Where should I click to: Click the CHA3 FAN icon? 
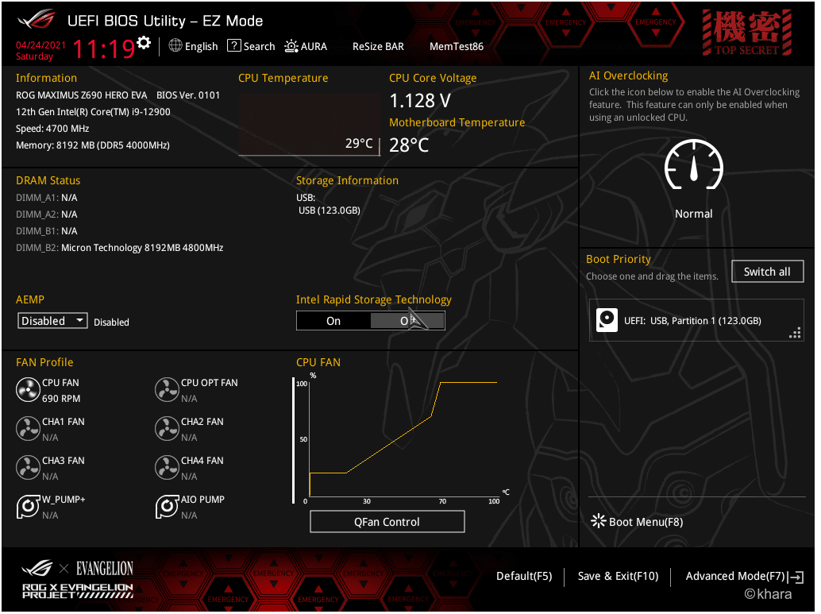coord(28,467)
